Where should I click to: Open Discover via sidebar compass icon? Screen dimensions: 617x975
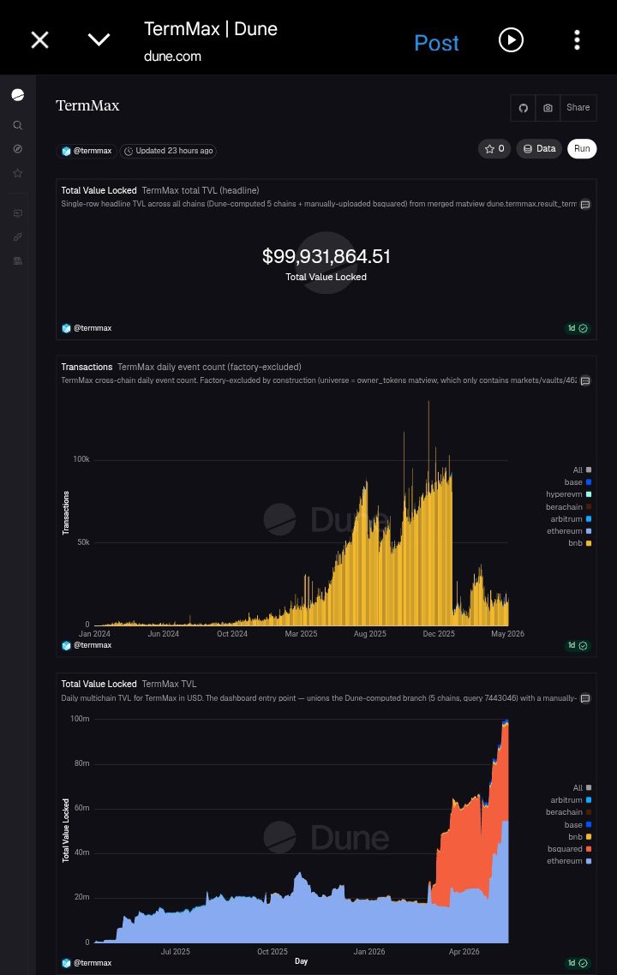tap(18, 149)
